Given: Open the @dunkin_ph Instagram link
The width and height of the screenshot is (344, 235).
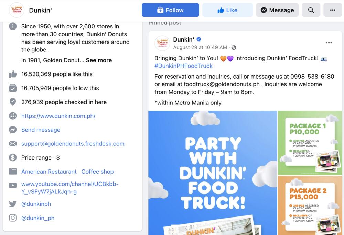Looking at the screenshot, I should 38,218.
